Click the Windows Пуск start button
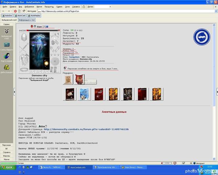218x175 pixels. [8, 167]
